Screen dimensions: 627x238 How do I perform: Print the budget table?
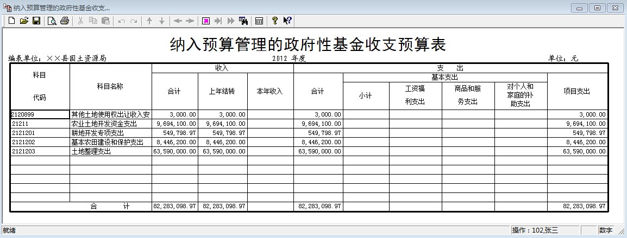pyautogui.click(x=65, y=21)
